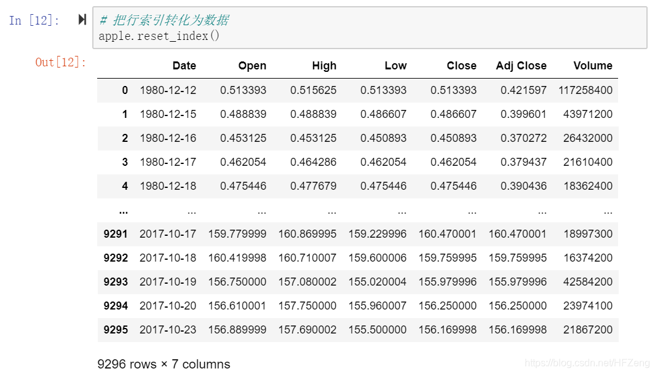655x374 pixels.
Task: Click row index 9293
Action: tap(116, 281)
